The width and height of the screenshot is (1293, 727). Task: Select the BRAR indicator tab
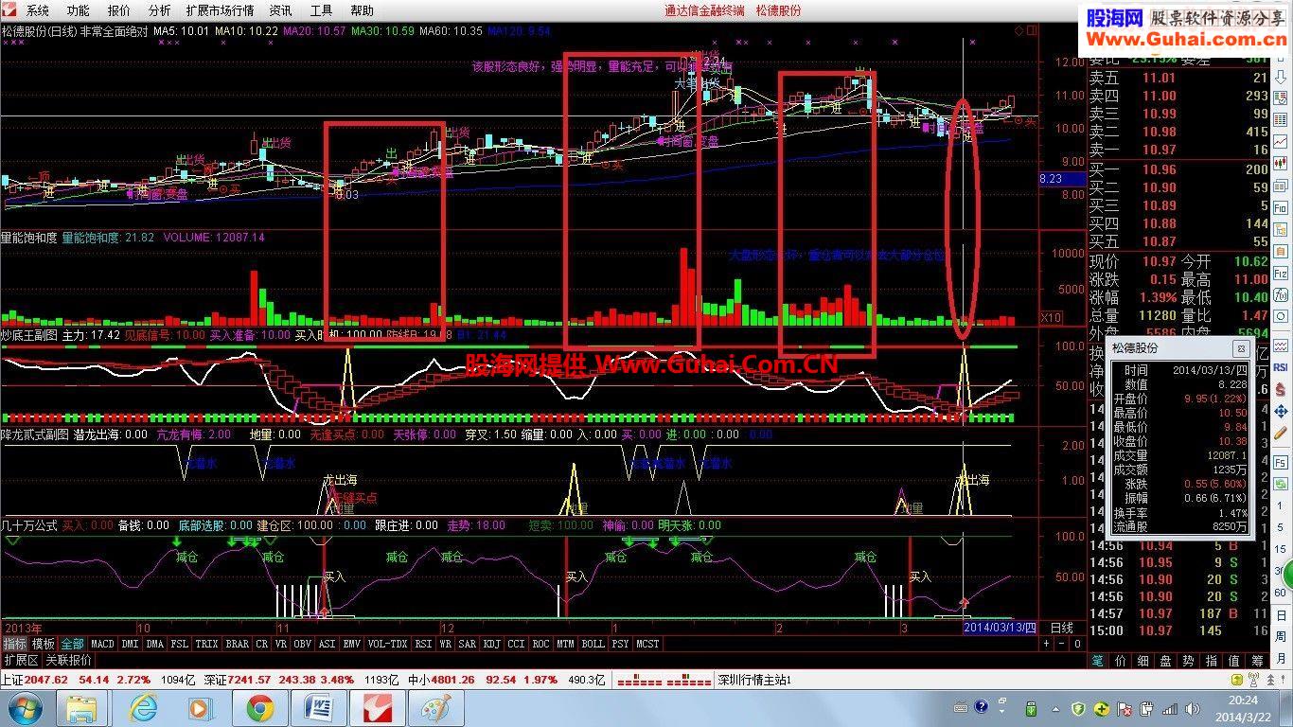coord(237,644)
